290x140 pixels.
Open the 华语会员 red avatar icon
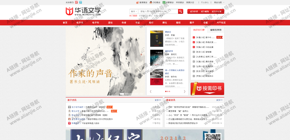coord(69,123)
